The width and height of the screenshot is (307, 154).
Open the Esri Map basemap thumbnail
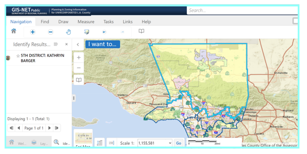point(84,138)
